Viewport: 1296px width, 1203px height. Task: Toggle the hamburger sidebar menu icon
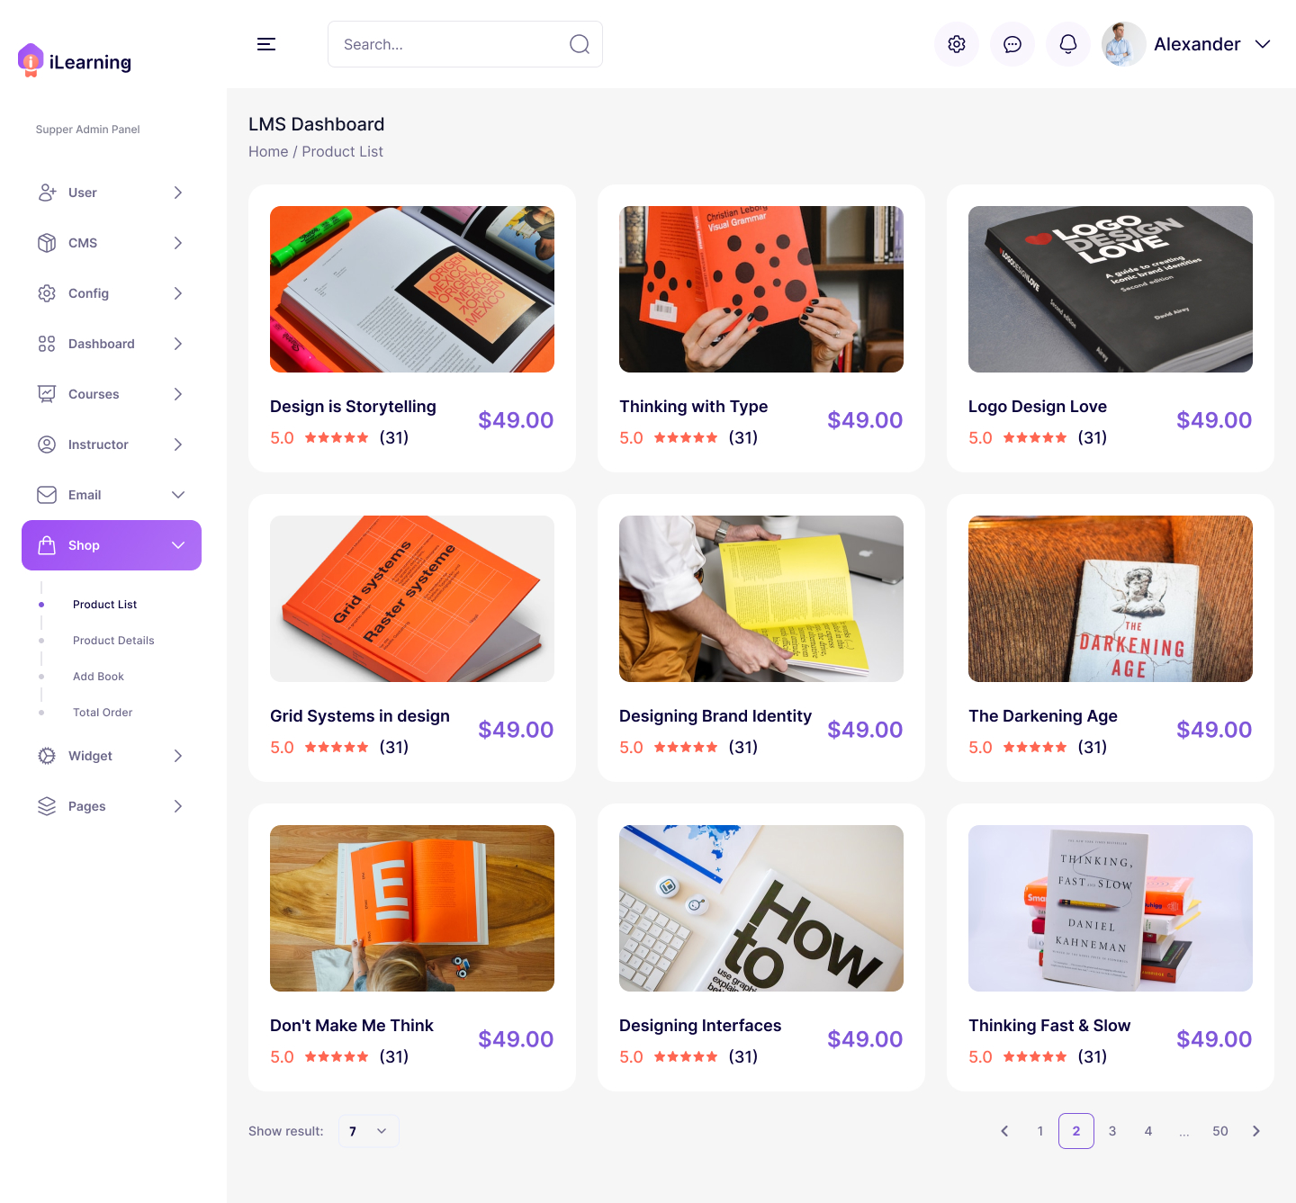pos(266,44)
